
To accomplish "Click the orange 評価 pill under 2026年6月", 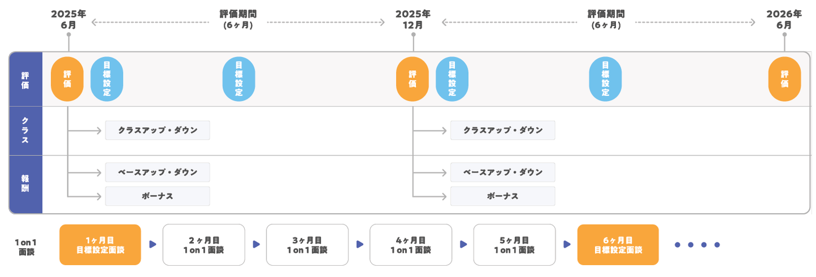I will [x=784, y=79].
